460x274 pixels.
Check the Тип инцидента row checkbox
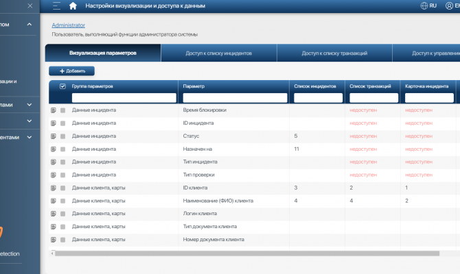62,162
